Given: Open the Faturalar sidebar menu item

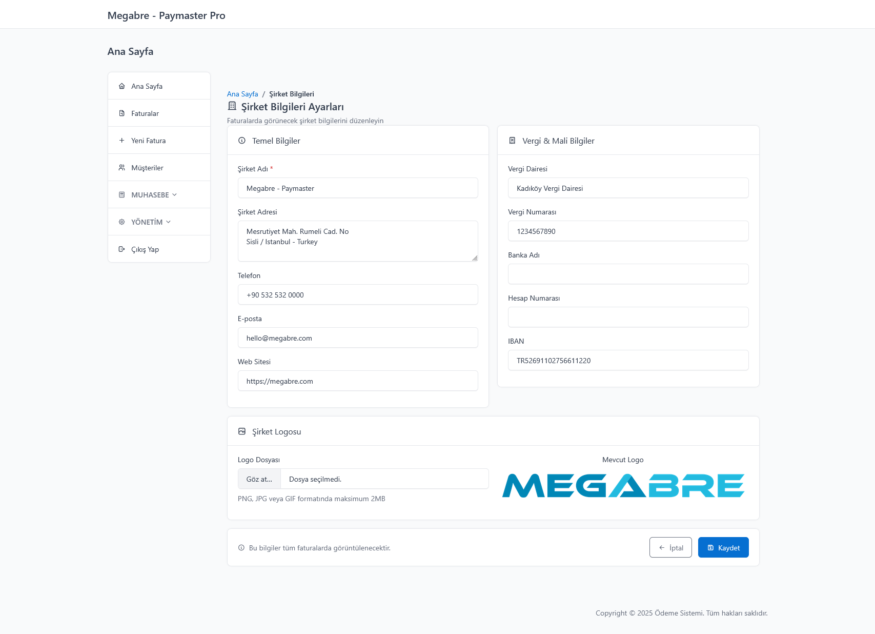Looking at the screenshot, I should (145, 113).
